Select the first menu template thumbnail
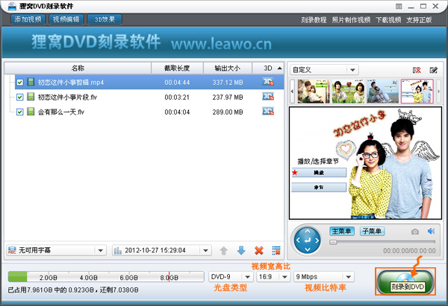The image size is (448, 306). click(314, 91)
